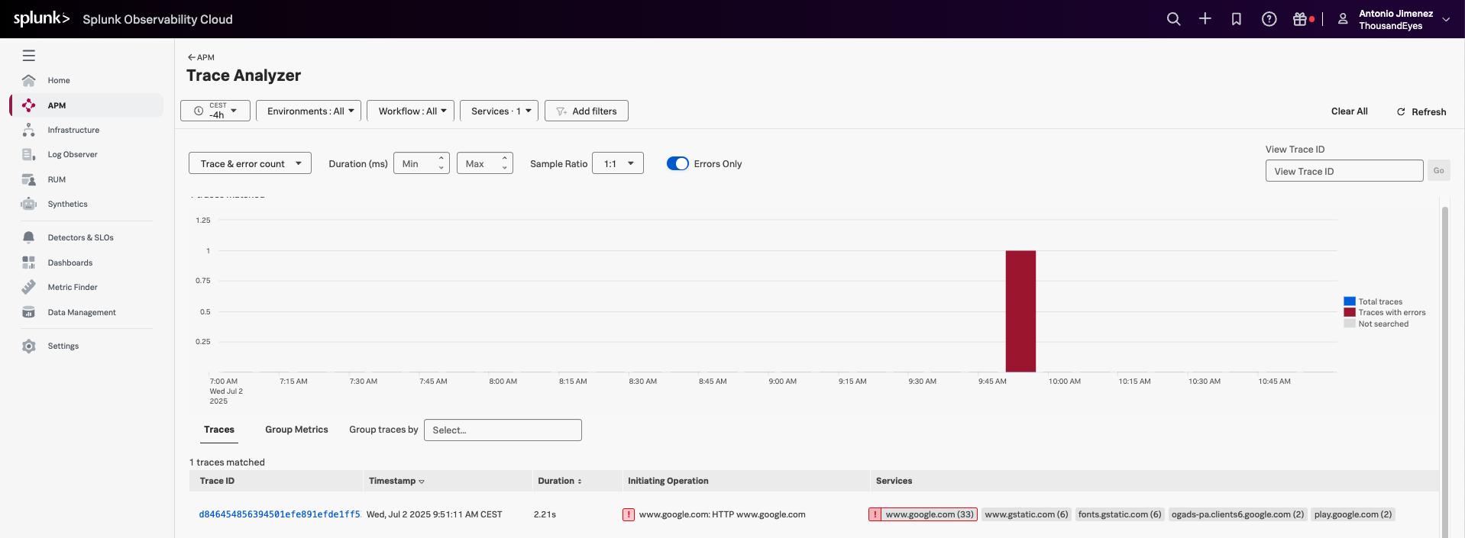Click the www.gstatic.com (6) service tag
The height and width of the screenshot is (538, 1465).
(x=1027, y=514)
